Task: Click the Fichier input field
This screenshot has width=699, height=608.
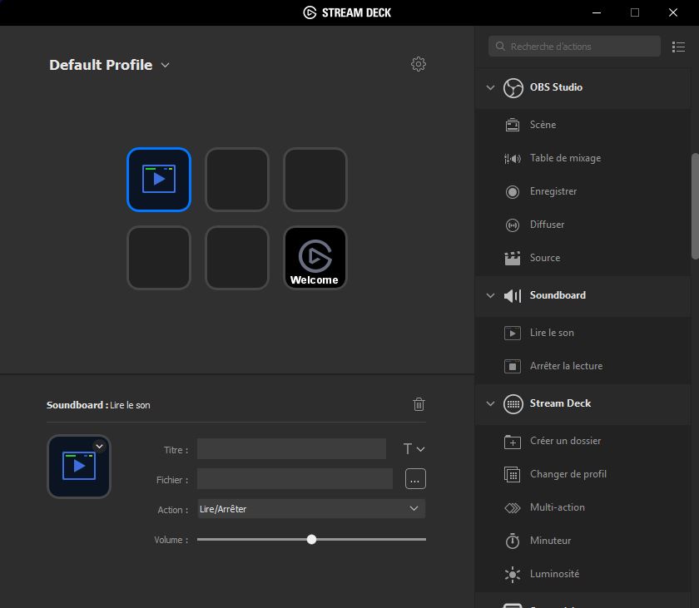Action: tap(295, 479)
